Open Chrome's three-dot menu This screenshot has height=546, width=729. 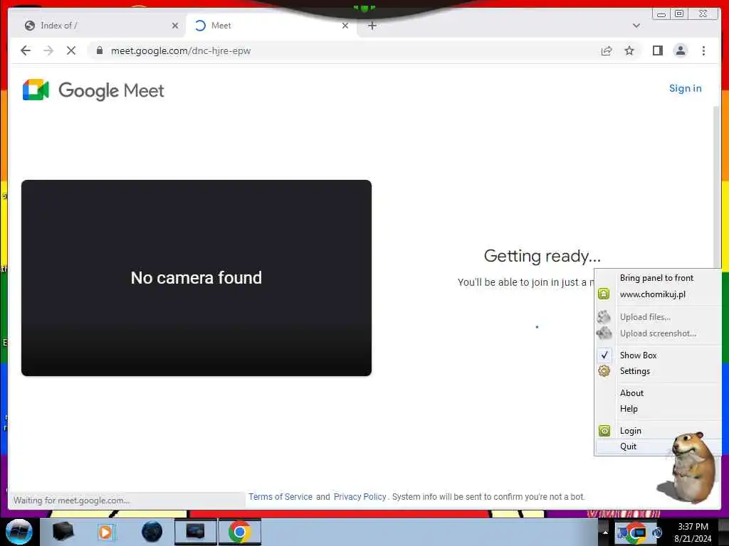coord(703,50)
